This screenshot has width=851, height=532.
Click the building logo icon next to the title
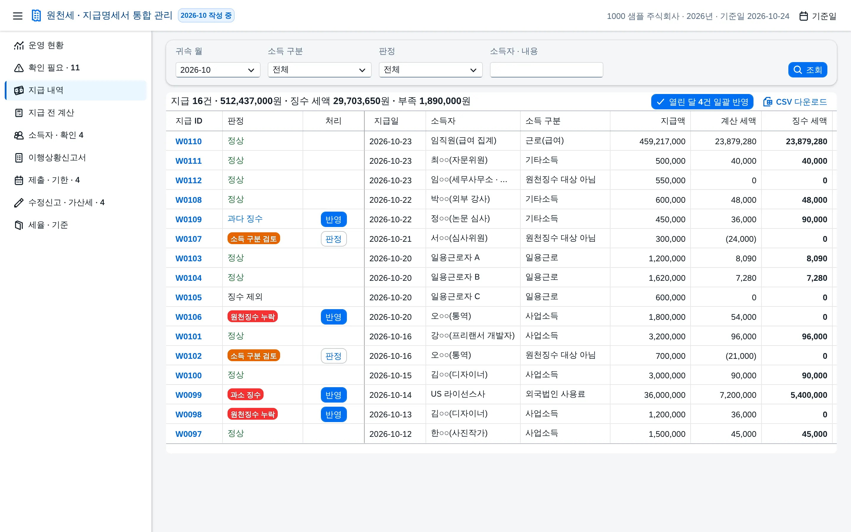point(36,15)
